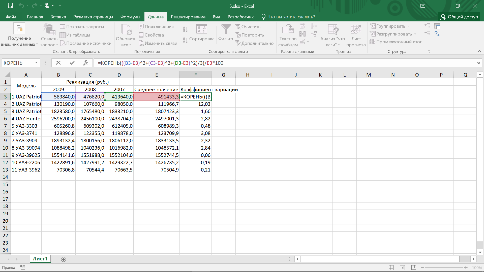Click the Filter funnel icon
Image resolution: width=484 pixels, height=272 pixels.
pos(226,30)
